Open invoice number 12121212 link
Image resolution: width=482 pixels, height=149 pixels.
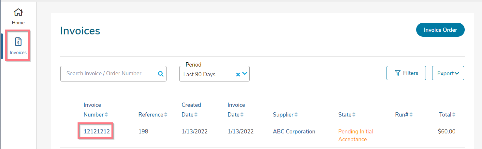pyautogui.click(x=97, y=131)
